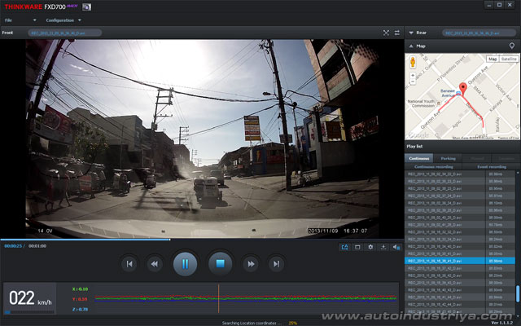Click the camera icon beside FXD700 title
Viewport: 521px width, 326px height.
(87, 7)
